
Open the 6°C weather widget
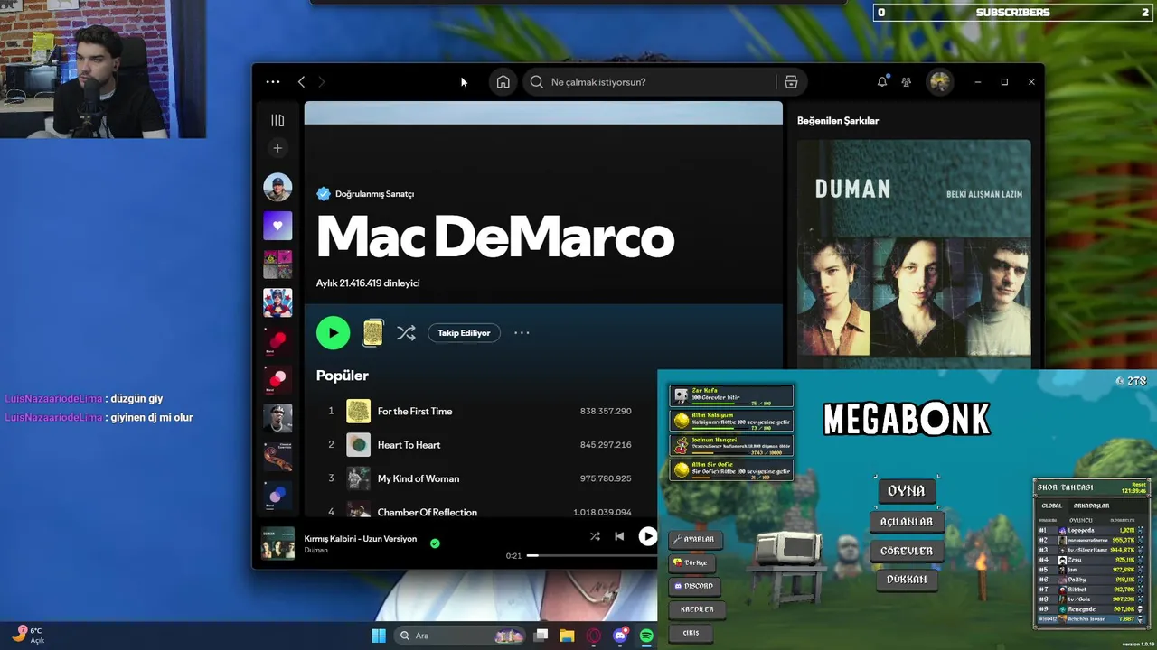point(27,636)
